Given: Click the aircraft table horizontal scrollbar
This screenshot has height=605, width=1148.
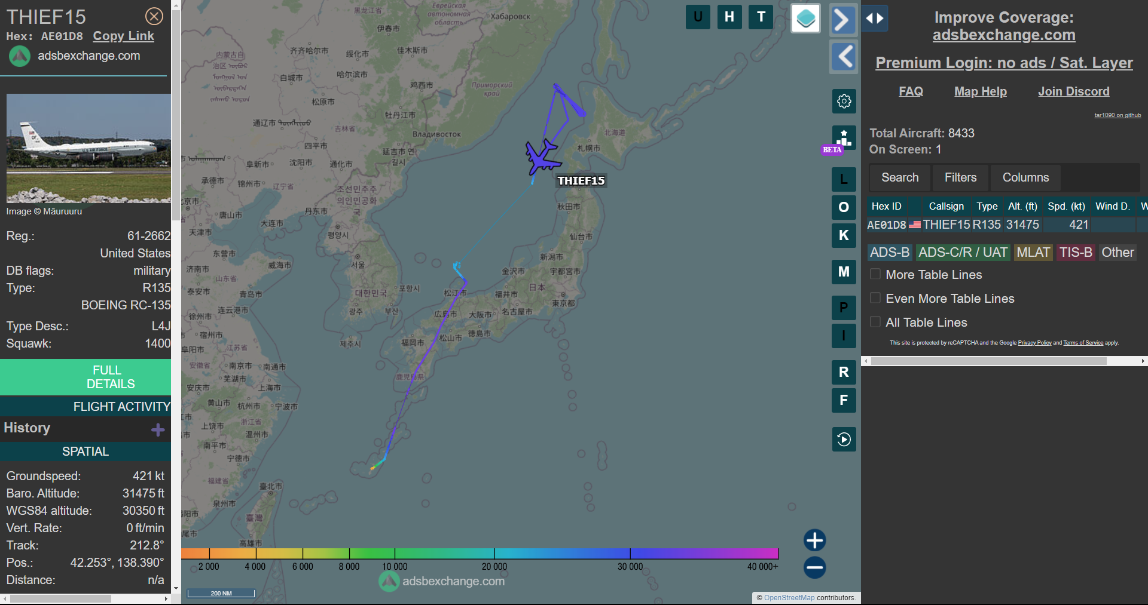Looking at the screenshot, I should [988, 361].
